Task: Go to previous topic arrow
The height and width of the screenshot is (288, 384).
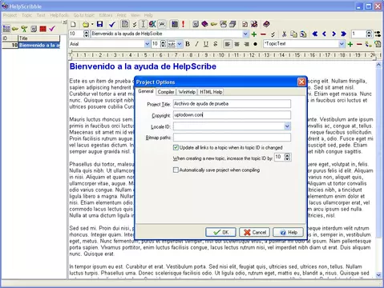Action: coord(324,34)
